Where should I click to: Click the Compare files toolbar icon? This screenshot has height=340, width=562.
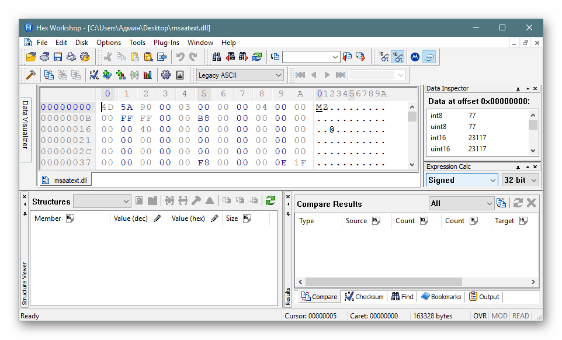click(48, 75)
